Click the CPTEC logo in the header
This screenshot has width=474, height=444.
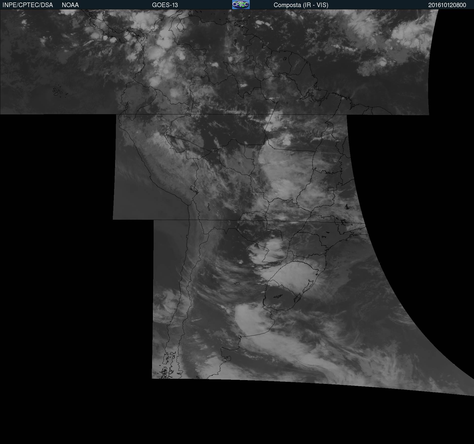pos(241,5)
